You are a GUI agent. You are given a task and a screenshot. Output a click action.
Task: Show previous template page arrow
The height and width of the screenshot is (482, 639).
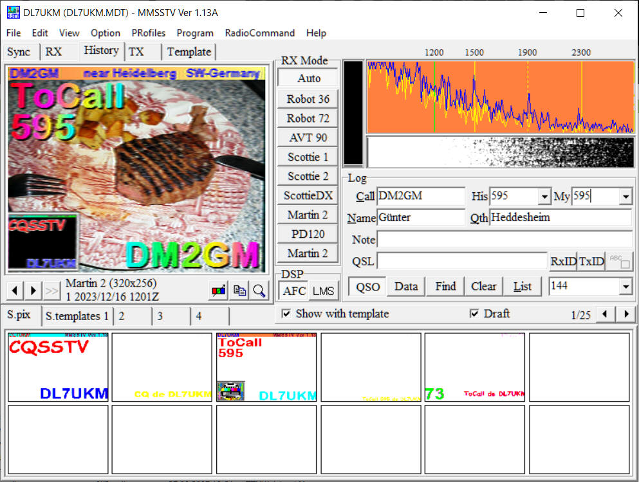click(605, 314)
